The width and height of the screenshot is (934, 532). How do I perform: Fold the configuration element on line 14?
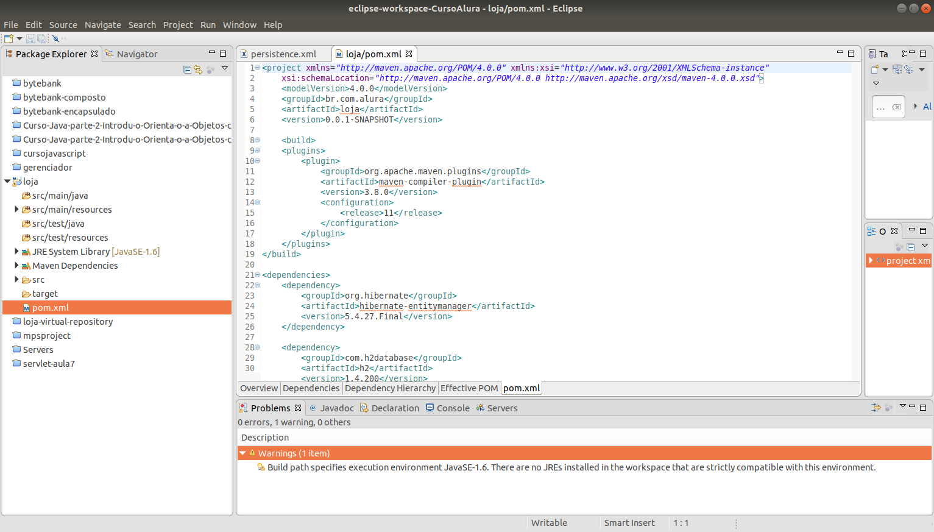(258, 202)
